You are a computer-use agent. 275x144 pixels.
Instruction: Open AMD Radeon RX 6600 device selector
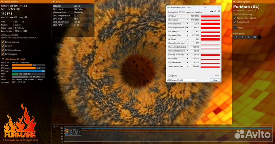pos(182,80)
